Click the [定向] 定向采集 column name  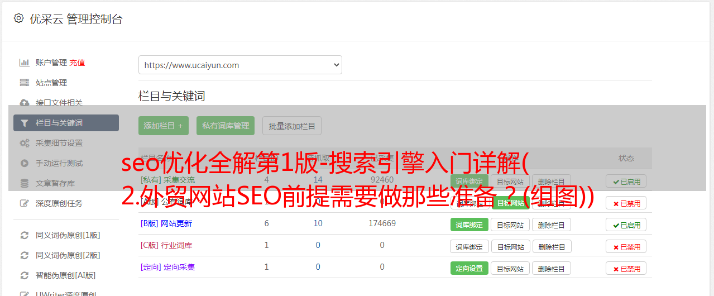click(167, 267)
